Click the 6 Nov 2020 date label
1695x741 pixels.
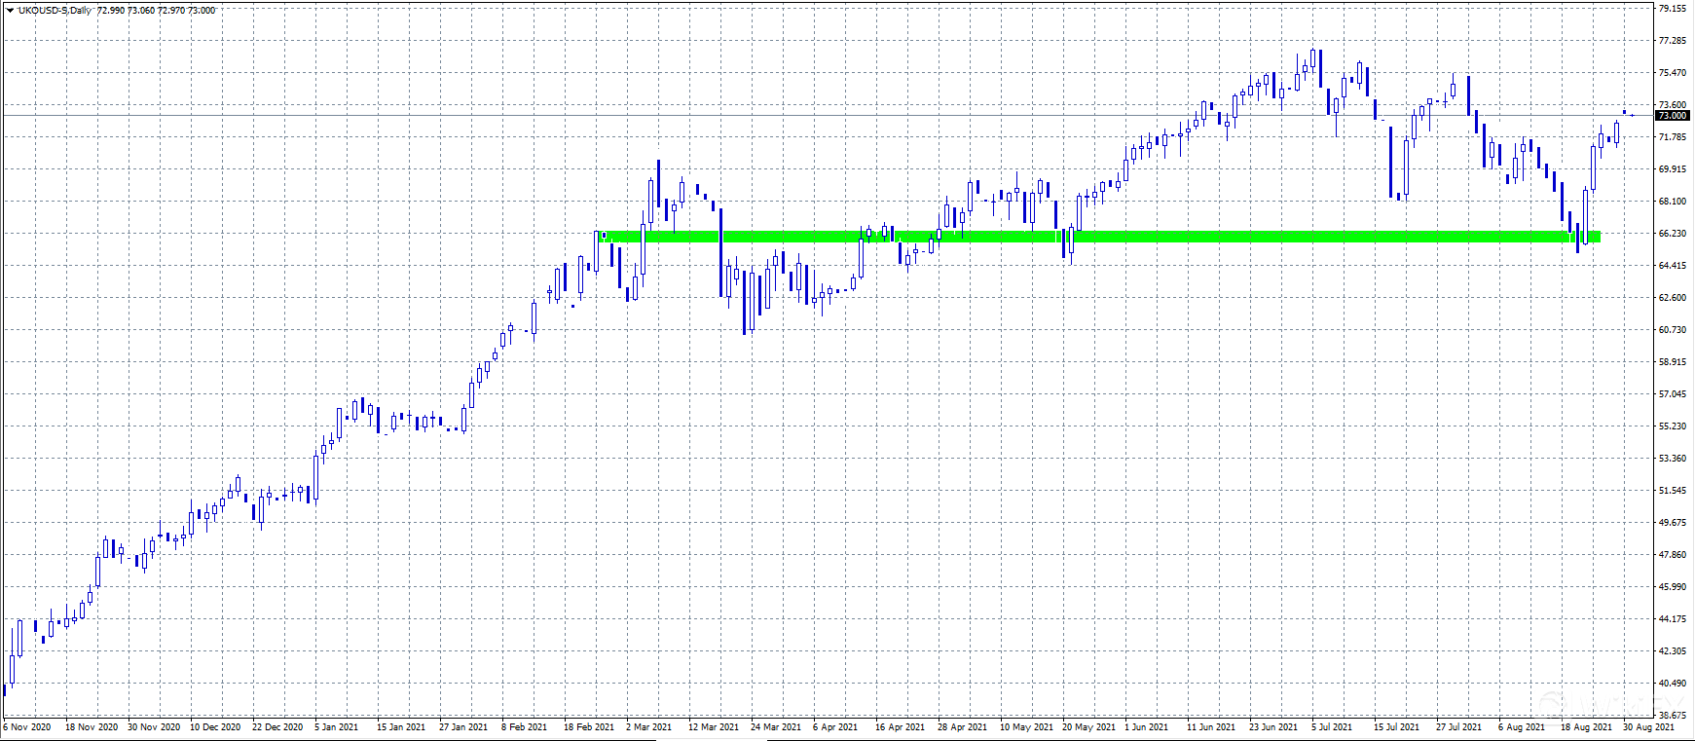click(x=27, y=727)
